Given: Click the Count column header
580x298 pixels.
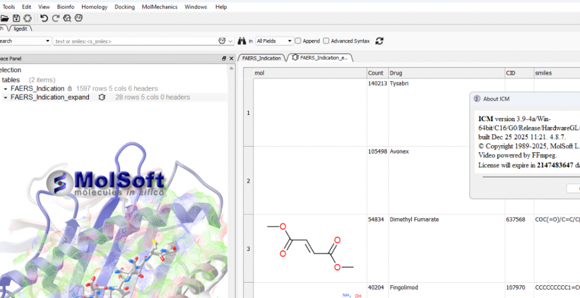Looking at the screenshot, I should 376,73.
